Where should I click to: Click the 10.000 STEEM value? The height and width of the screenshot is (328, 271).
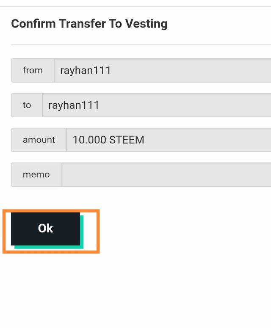pos(108,140)
